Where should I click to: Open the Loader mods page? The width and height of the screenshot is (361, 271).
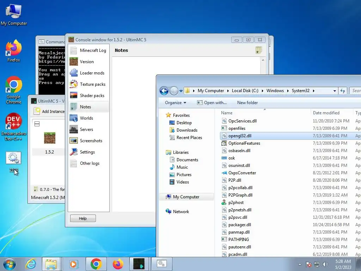[x=88, y=73]
